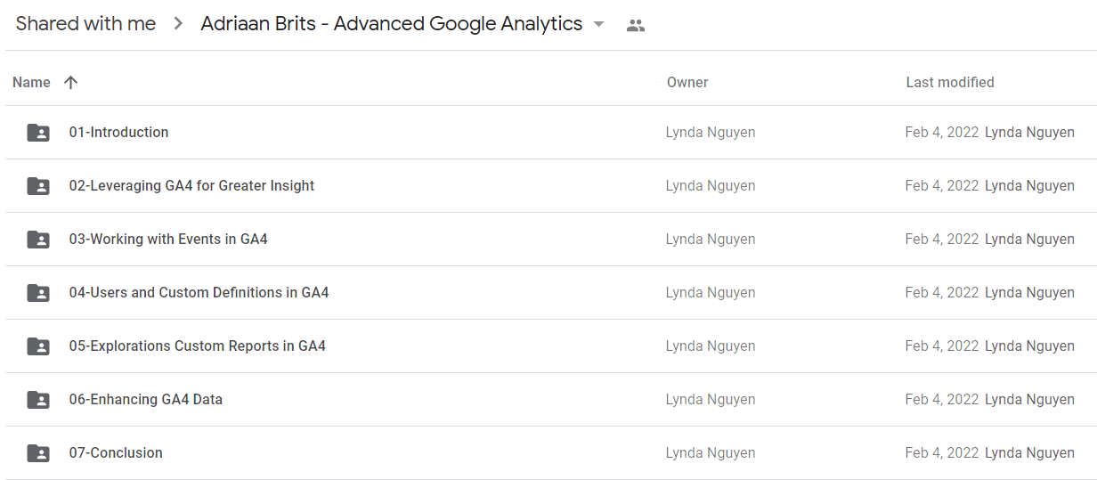Click owner Lynda Nguyen in 02-Leveraging GA4 row
This screenshot has height=480, width=1097.
click(711, 185)
